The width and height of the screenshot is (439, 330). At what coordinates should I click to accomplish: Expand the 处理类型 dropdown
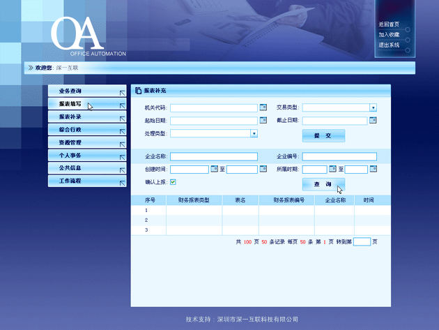[254, 133]
